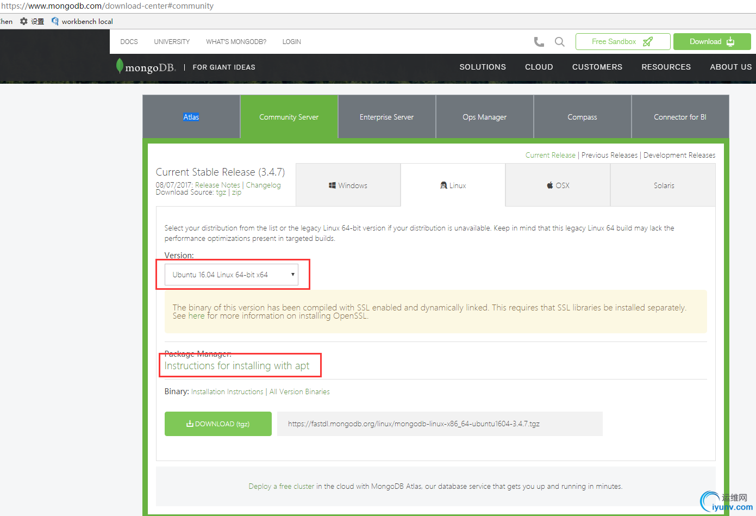Open the workbench local bookmark icon
This screenshot has width=756, height=516.
click(55, 21)
